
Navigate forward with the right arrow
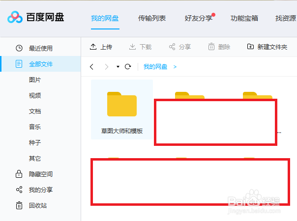tap(107, 67)
